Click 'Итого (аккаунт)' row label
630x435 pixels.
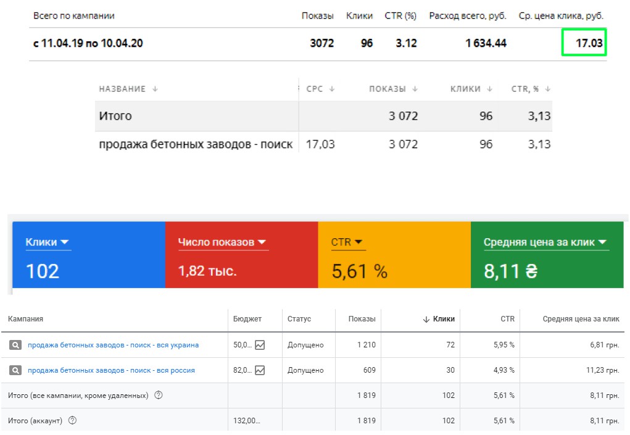(35, 421)
